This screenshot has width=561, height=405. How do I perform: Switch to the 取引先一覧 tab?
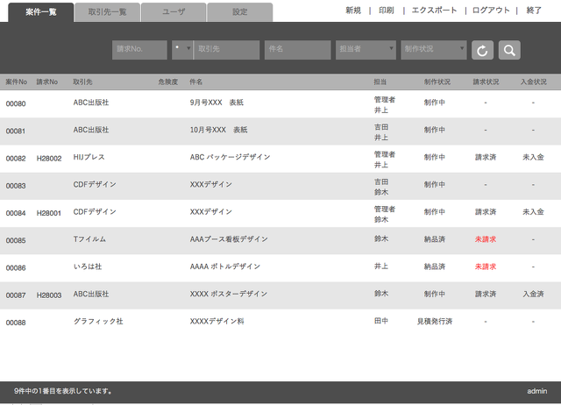coord(107,12)
